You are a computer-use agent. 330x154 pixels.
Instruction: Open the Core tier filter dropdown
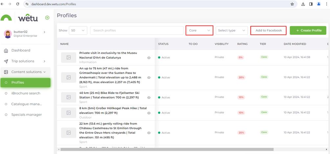click(200, 31)
